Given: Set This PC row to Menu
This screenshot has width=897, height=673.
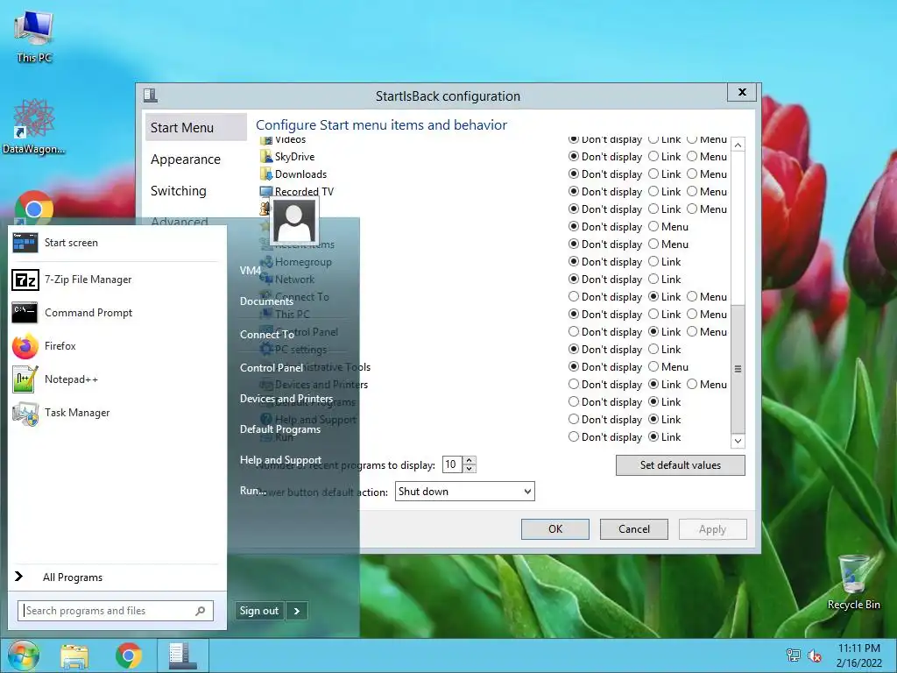Looking at the screenshot, I should 692,315.
